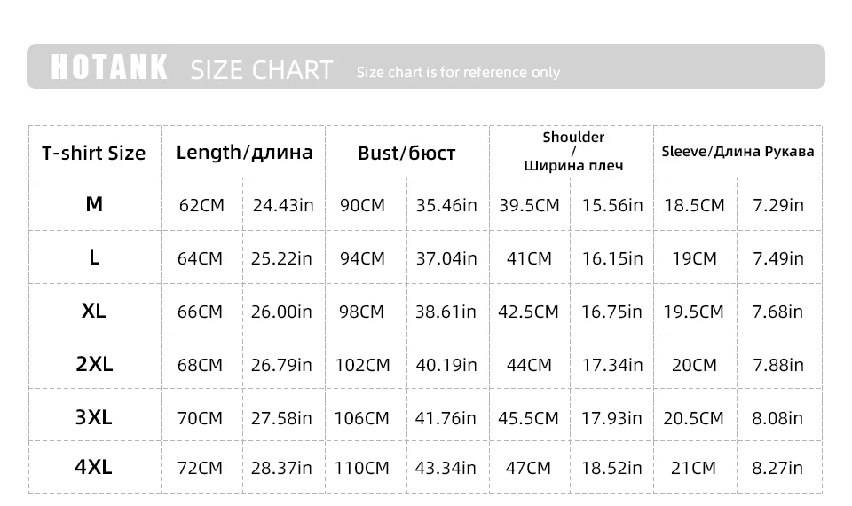Click the 106CM bust cell

coord(362,417)
